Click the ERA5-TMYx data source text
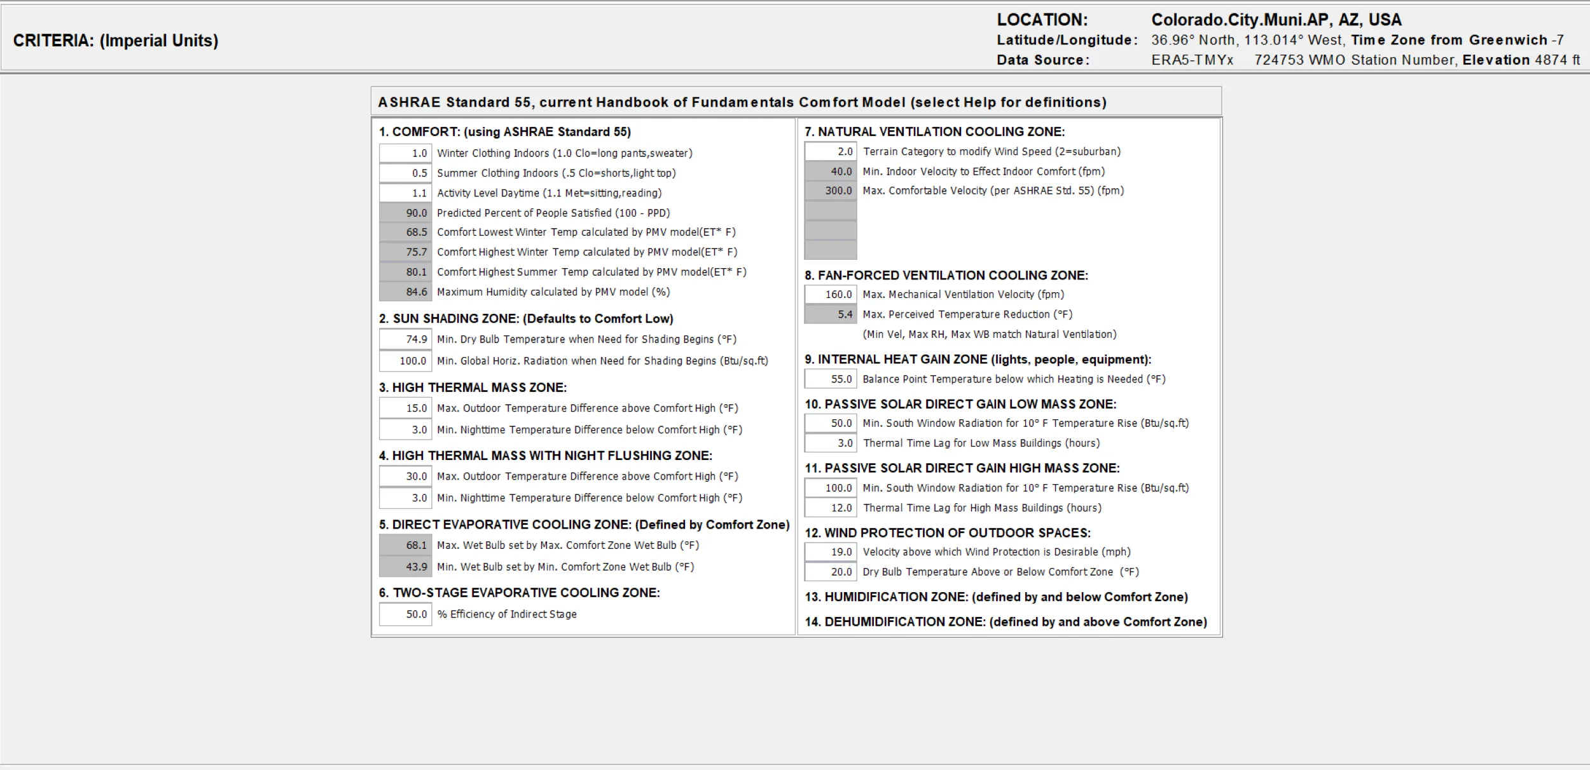Screen dimensions: 1590x770 click(x=1192, y=60)
